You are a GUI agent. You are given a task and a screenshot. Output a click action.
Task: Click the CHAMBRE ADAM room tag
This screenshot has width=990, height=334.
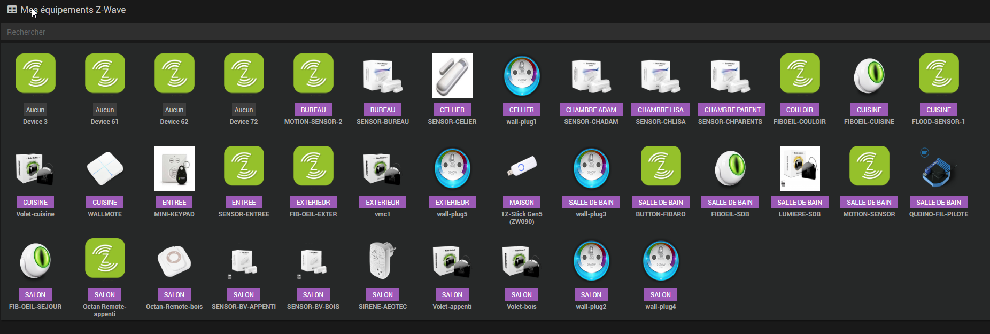[x=591, y=110]
